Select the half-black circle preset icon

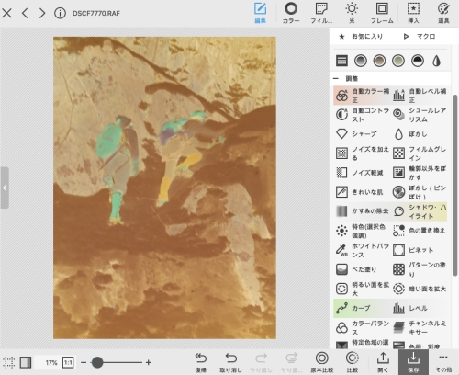[x=418, y=61]
